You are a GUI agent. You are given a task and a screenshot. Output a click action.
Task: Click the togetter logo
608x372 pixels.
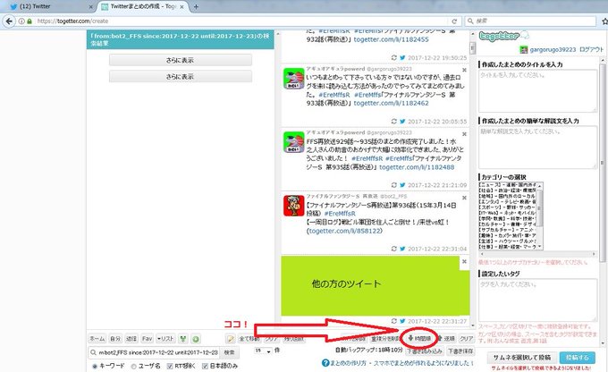pyautogui.click(x=503, y=36)
